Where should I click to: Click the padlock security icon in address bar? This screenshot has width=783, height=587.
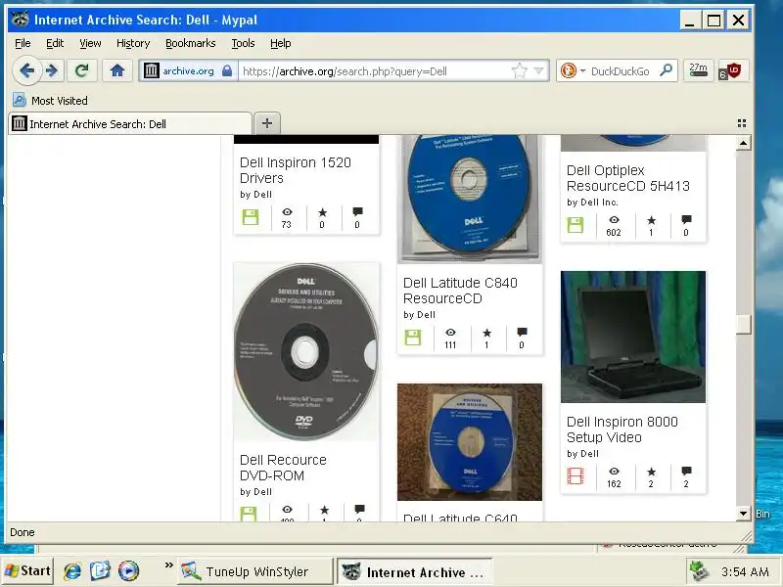[x=227, y=70]
